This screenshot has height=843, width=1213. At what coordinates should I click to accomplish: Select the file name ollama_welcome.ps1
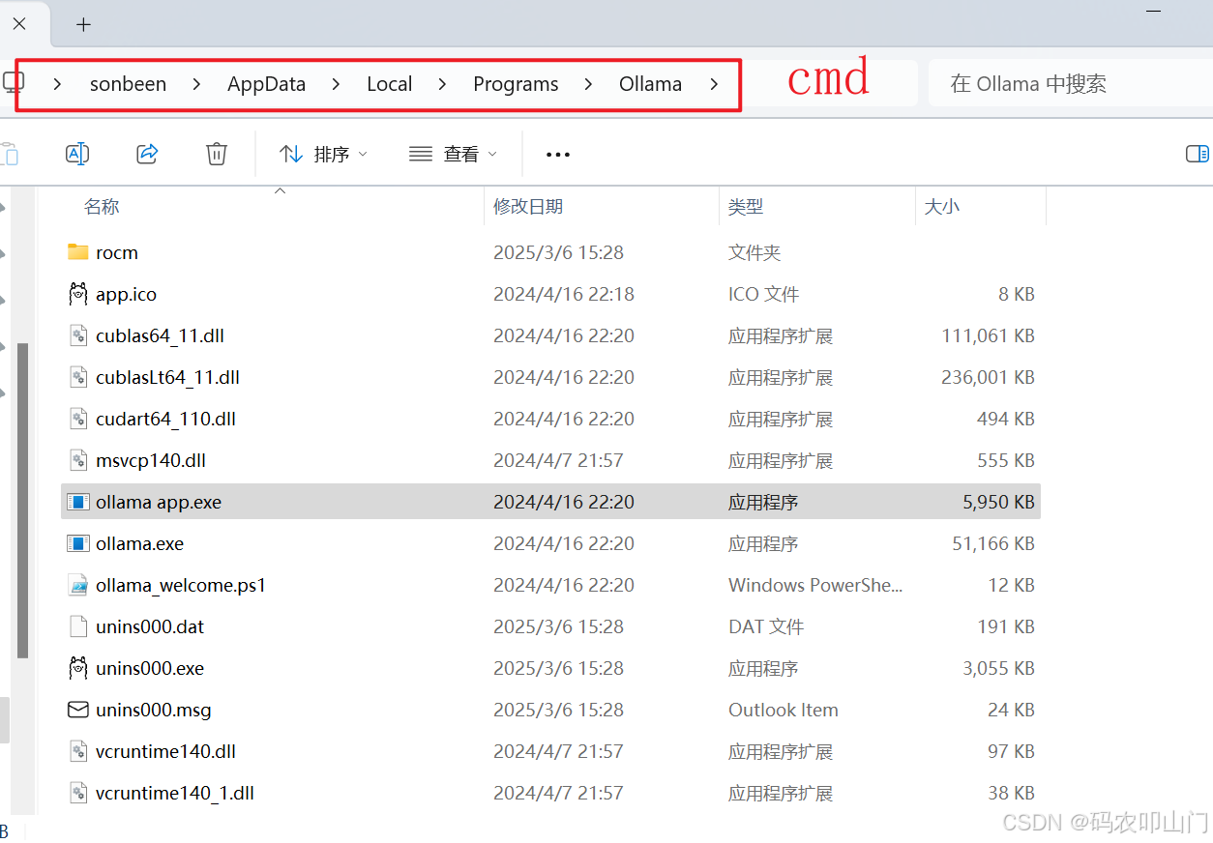pos(181,585)
